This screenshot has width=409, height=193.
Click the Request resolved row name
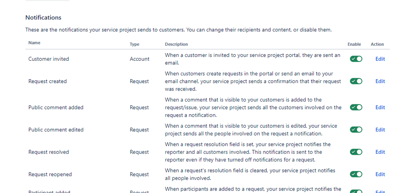(x=49, y=152)
